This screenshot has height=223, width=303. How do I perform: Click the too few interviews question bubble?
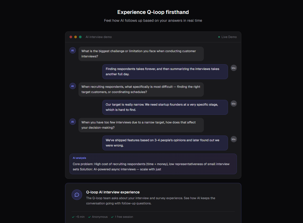click(141, 125)
